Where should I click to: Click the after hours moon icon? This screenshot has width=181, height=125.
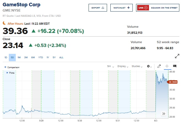point(4,23)
